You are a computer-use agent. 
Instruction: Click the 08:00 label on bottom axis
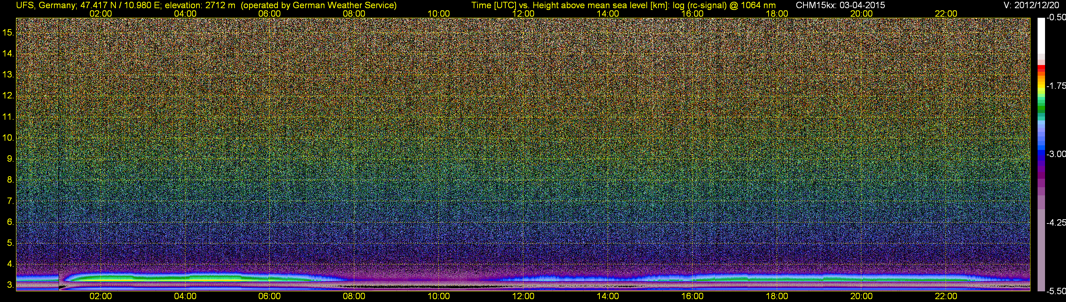point(354,296)
